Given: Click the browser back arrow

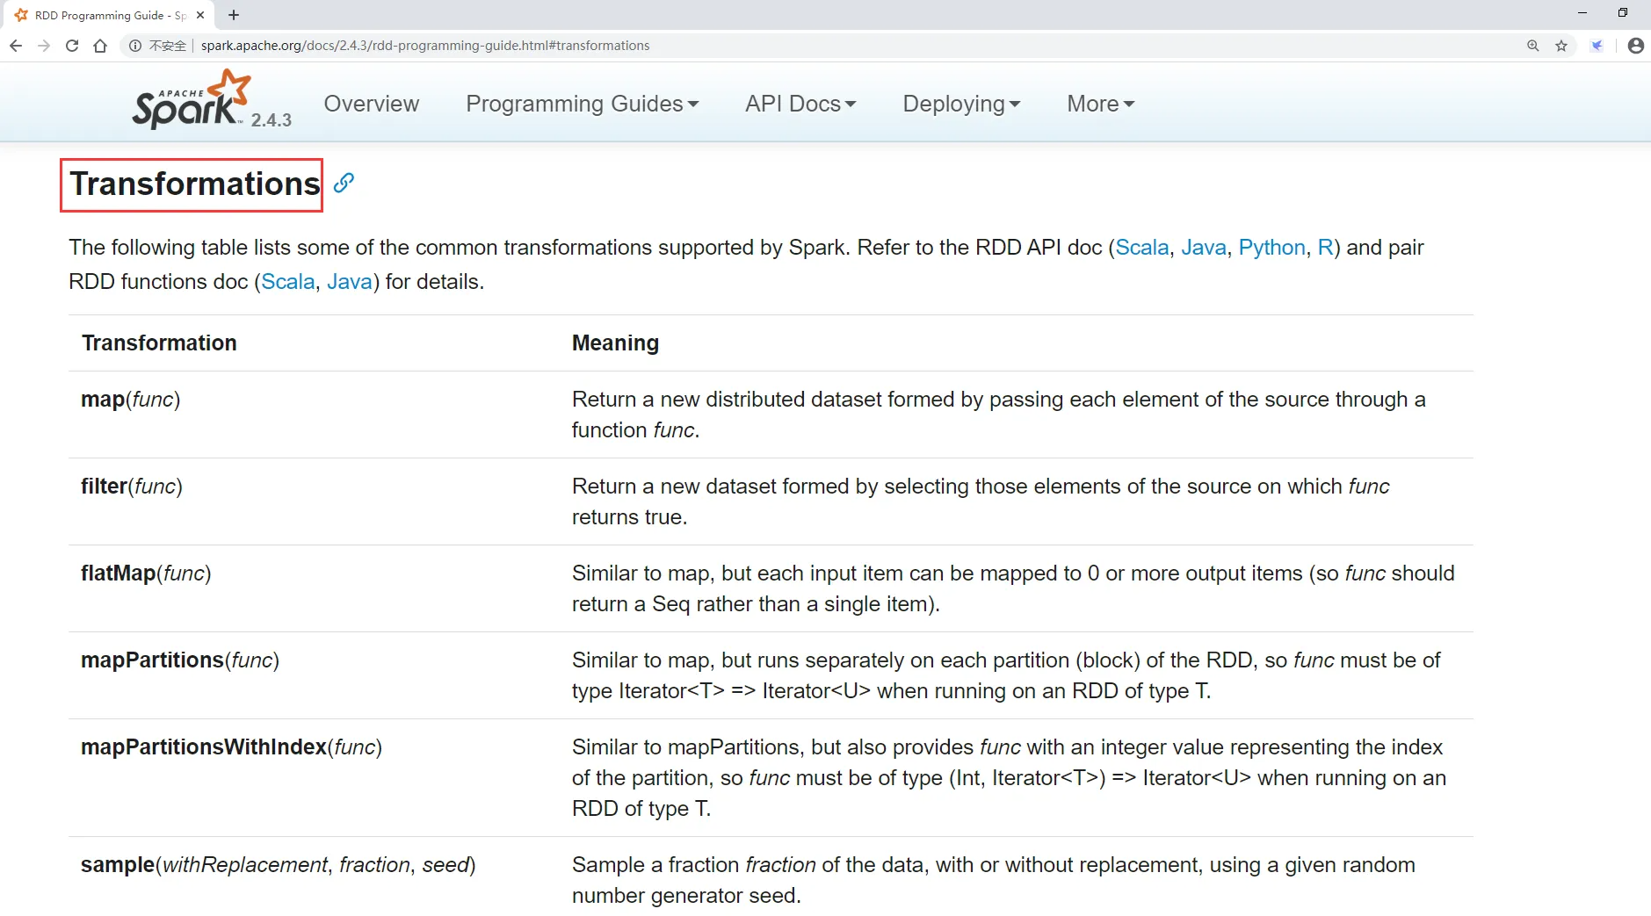Looking at the screenshot, I should coord(16,46).
